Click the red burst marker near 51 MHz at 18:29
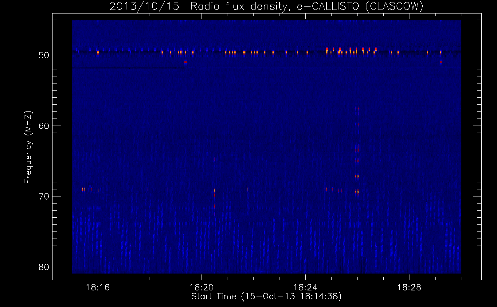Viewport: 497px width, 307px height. [441, 62]
